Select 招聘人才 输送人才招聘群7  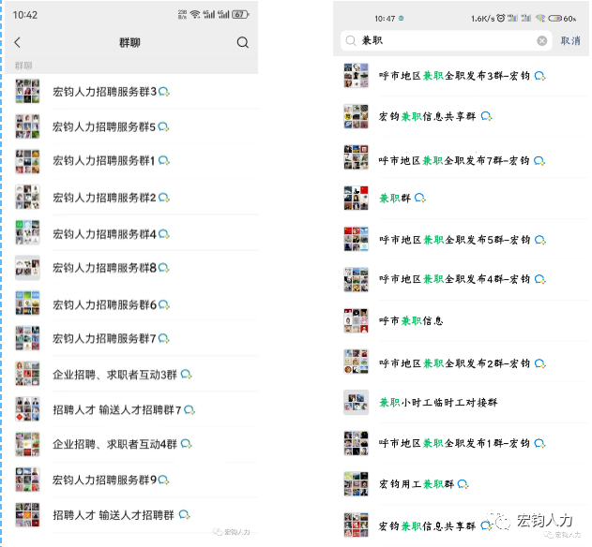tap(131, 409)
